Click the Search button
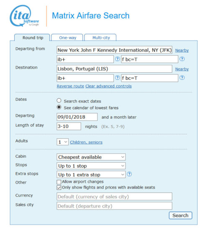200x230 pixels. pyautogui.click(x=180, y=215)
